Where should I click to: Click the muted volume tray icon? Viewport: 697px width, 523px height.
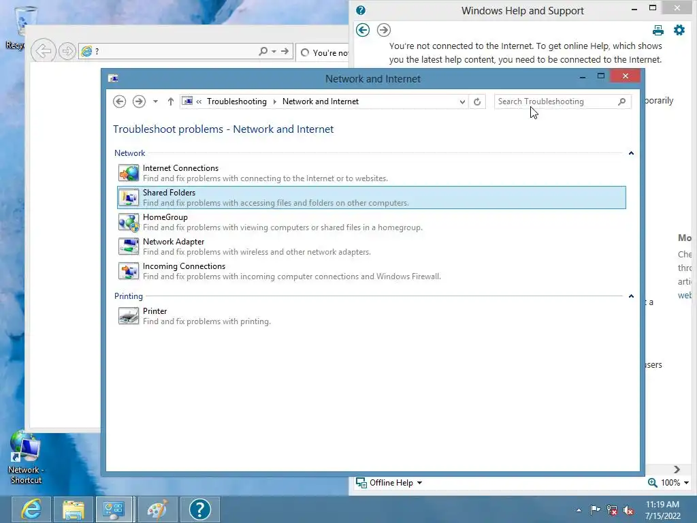coord(628,510)
